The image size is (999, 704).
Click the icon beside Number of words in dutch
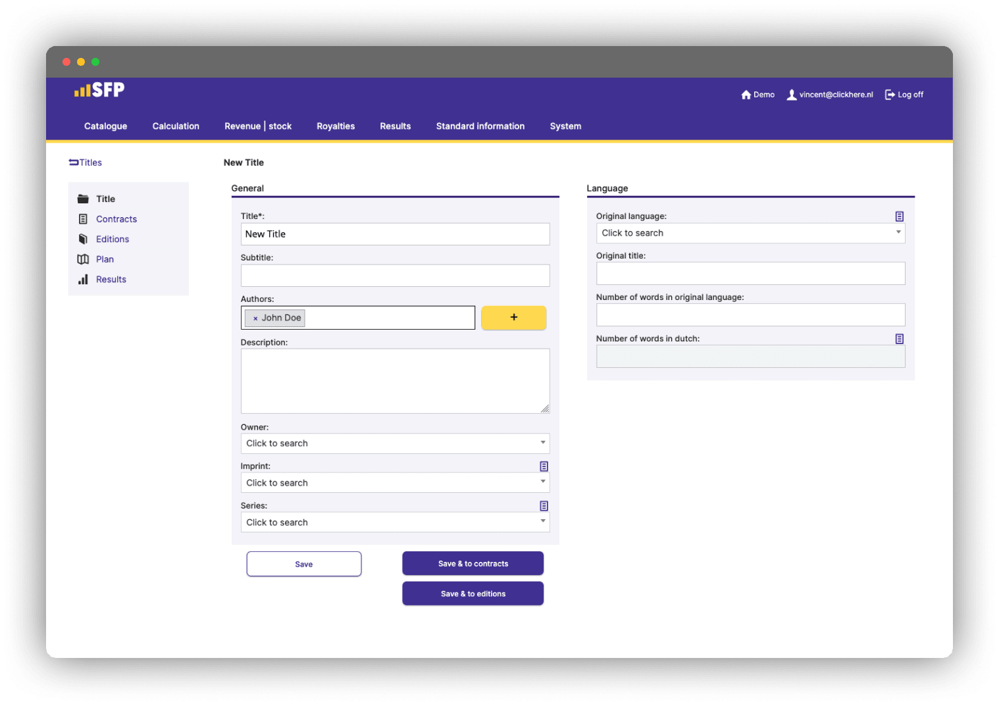tap(899, 339)
